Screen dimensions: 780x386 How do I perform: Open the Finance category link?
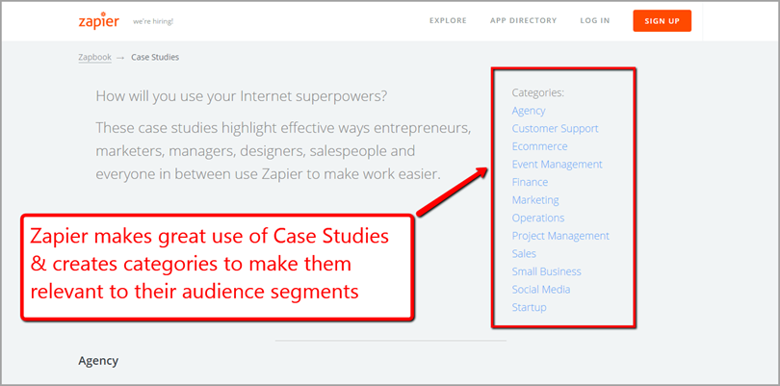click(x=531, y=182)
